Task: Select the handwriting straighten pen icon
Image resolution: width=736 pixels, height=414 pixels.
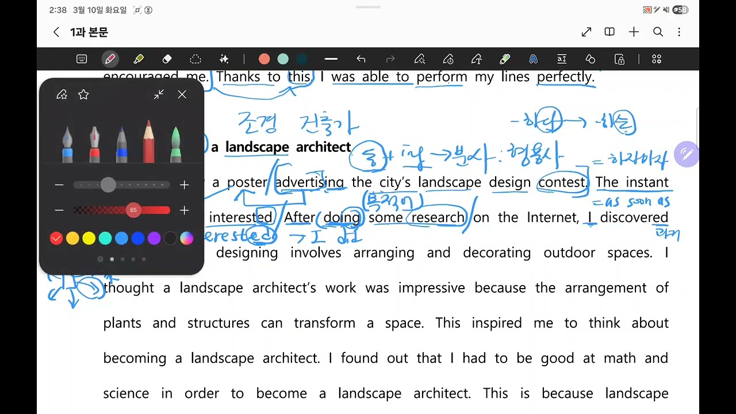Action: coord(420,59)
